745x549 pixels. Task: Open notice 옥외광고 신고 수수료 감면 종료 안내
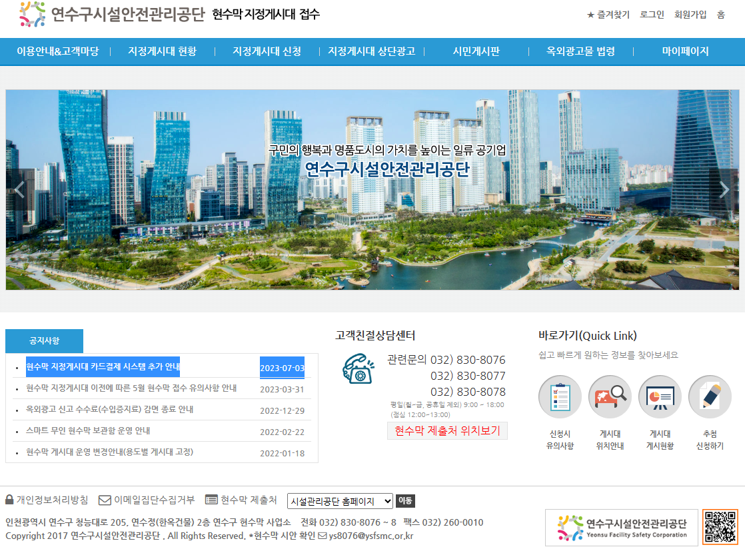[110, 409]
